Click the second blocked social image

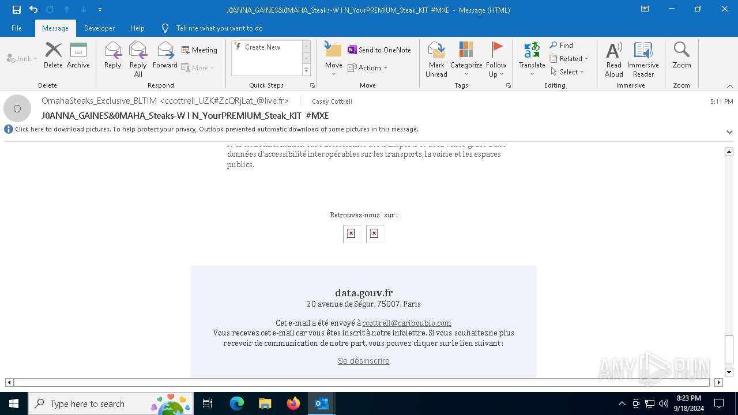[x=375, y=233]
